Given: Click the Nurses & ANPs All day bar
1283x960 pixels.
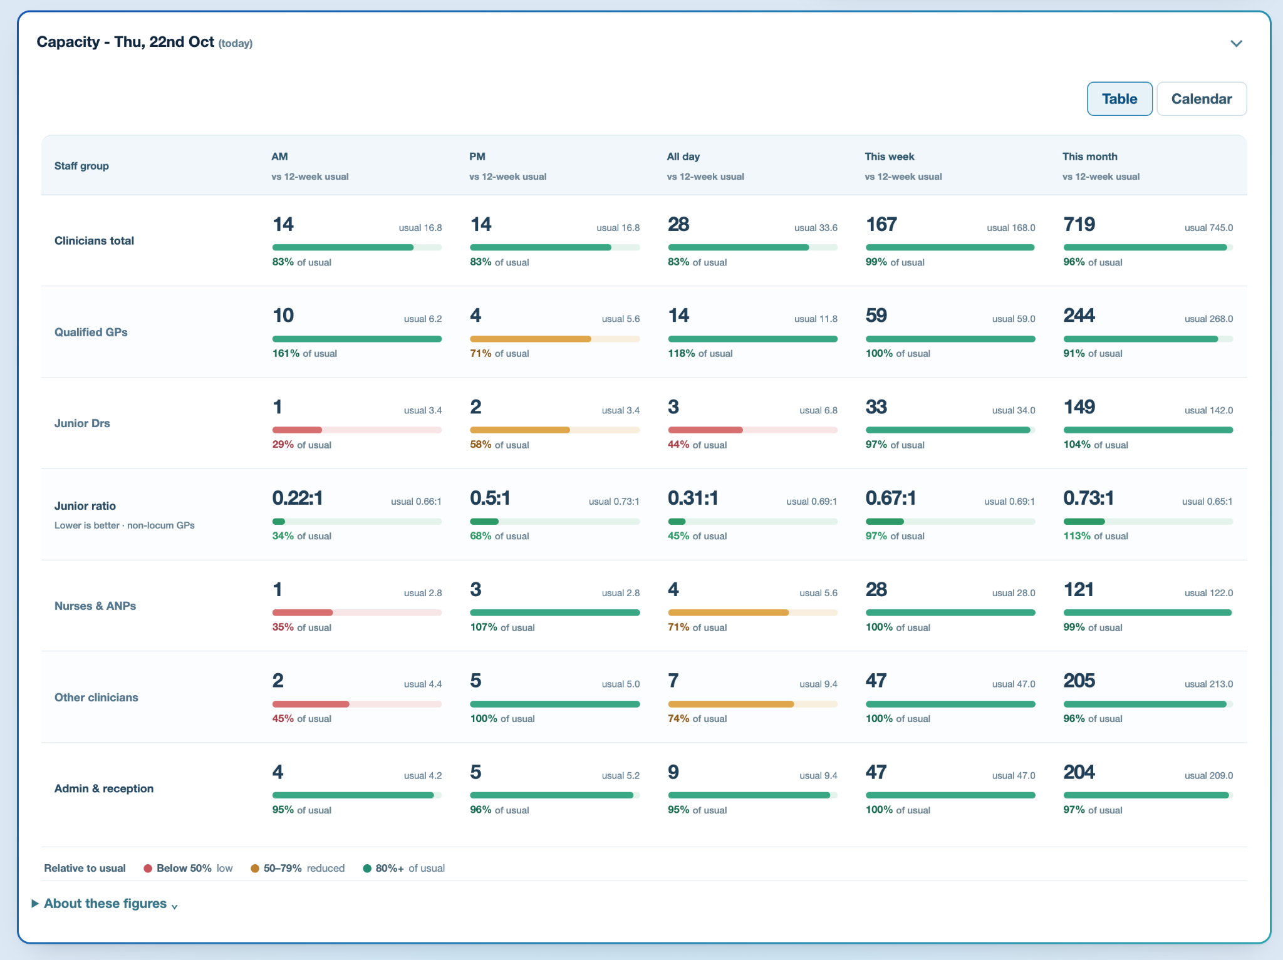Looking at the screenshot, I should point(752,612).
